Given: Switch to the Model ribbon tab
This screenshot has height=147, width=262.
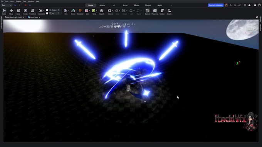Looking at the screenshot, I should [x=136, y=5].
